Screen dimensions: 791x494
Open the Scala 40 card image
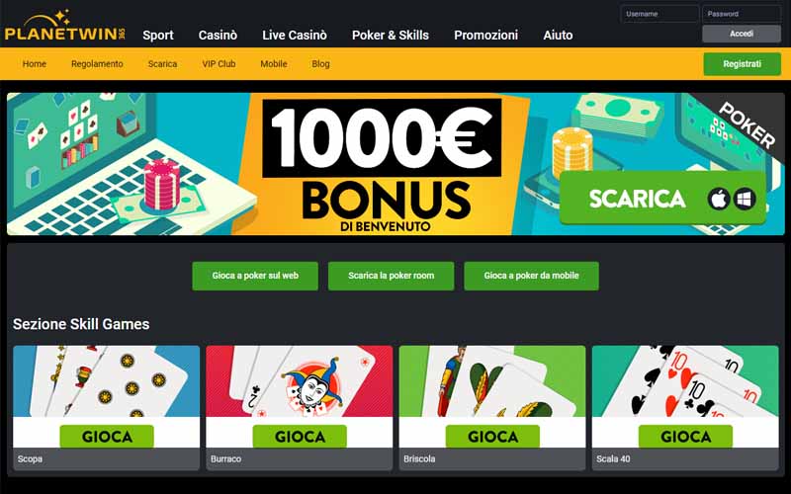coord(685,381)
